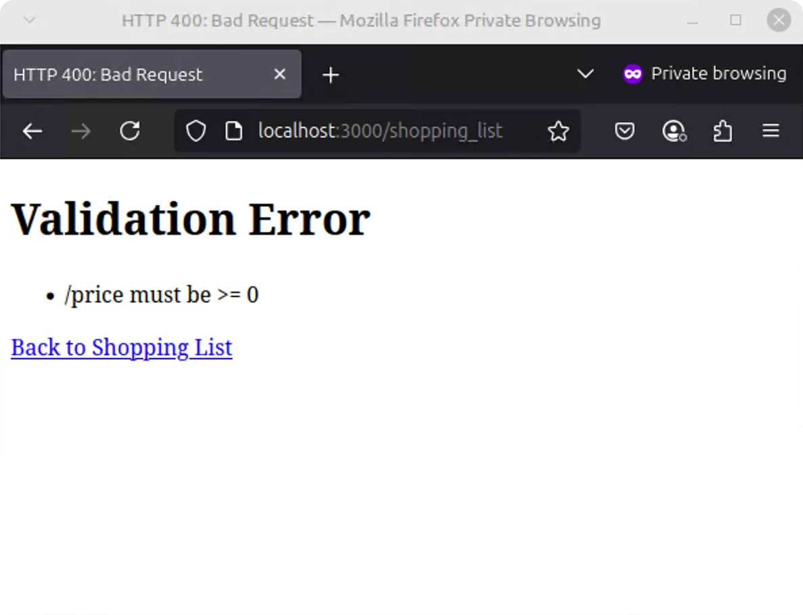
Task: Open a new tab with the plus button
Action: [330, 75]
